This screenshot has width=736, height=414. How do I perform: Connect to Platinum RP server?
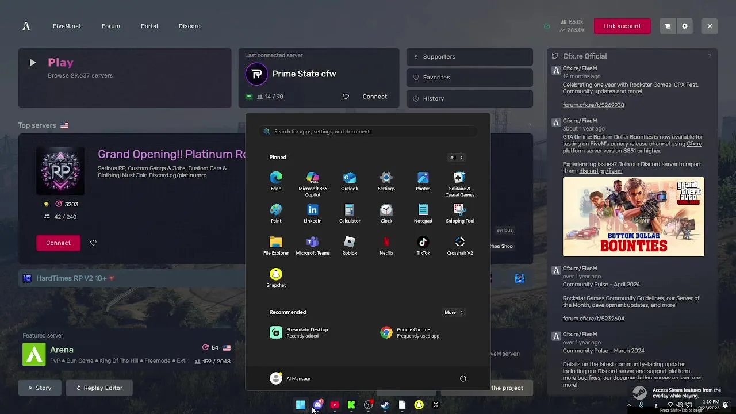[x=58, y=243]
